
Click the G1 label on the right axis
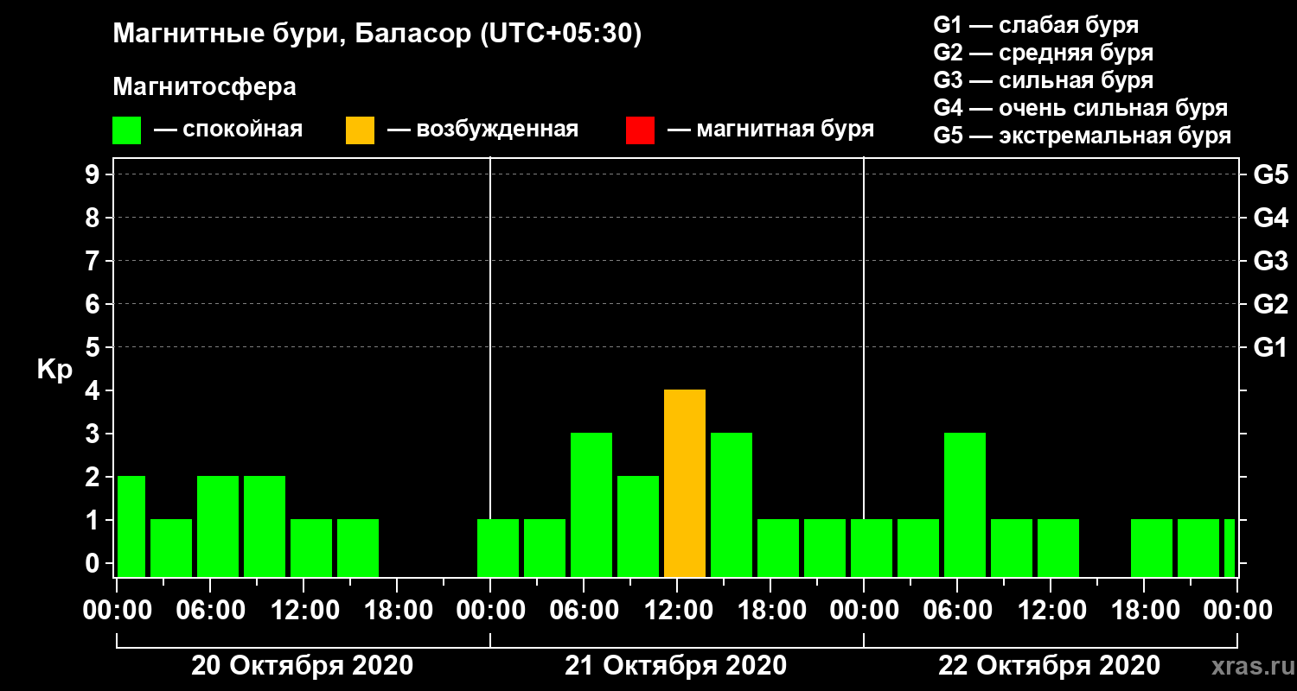click(1270, 347)
